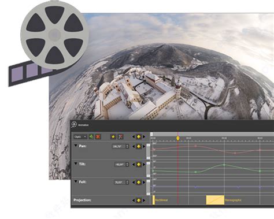Click the panorama preview image

click(161, 66)
